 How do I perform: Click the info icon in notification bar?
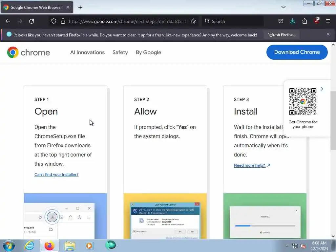click(x=9, y=34)
